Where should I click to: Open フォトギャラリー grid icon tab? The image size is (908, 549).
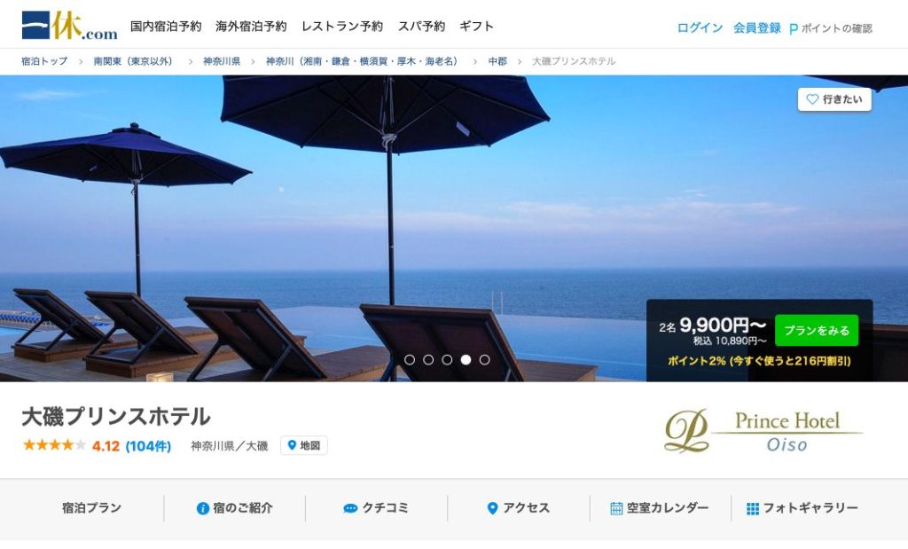752,508
